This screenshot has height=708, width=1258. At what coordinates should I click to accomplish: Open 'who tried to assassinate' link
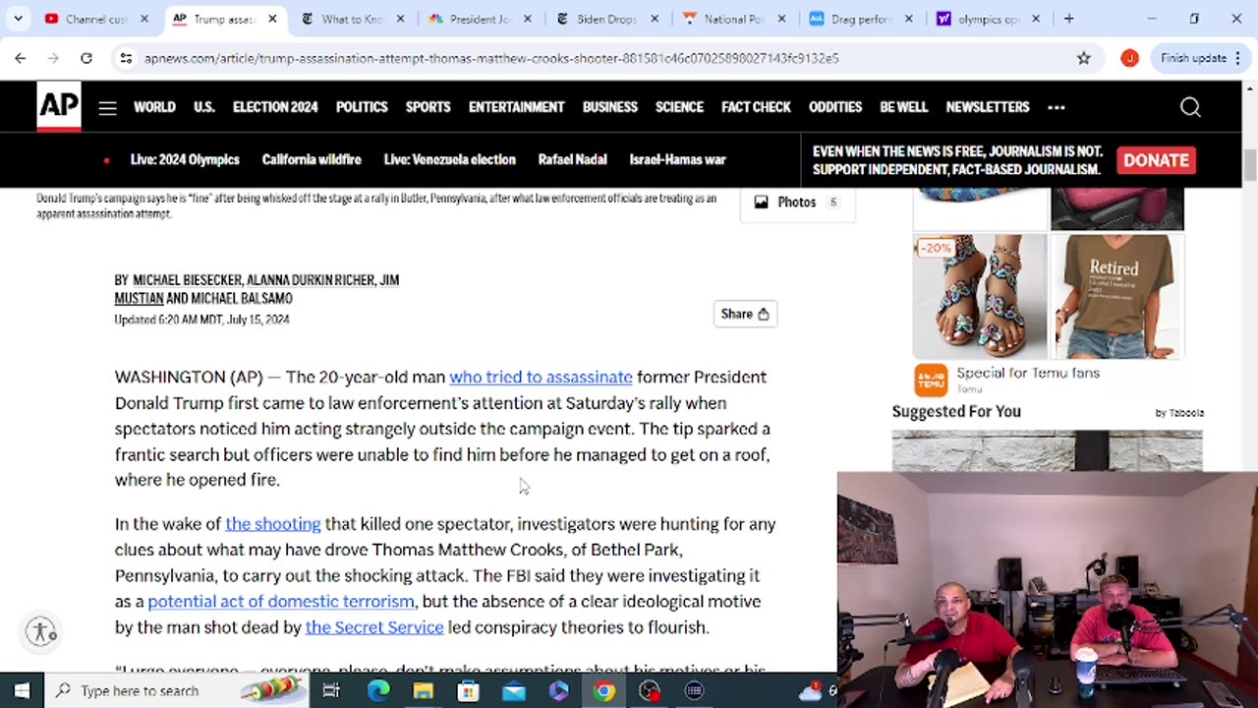pos(541,377)
